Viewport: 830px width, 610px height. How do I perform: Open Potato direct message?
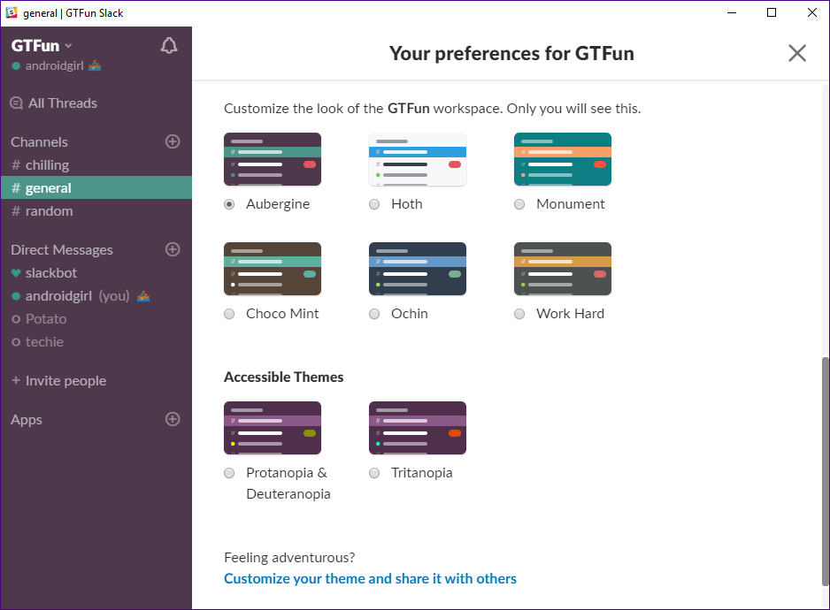[x=96, y=319]
